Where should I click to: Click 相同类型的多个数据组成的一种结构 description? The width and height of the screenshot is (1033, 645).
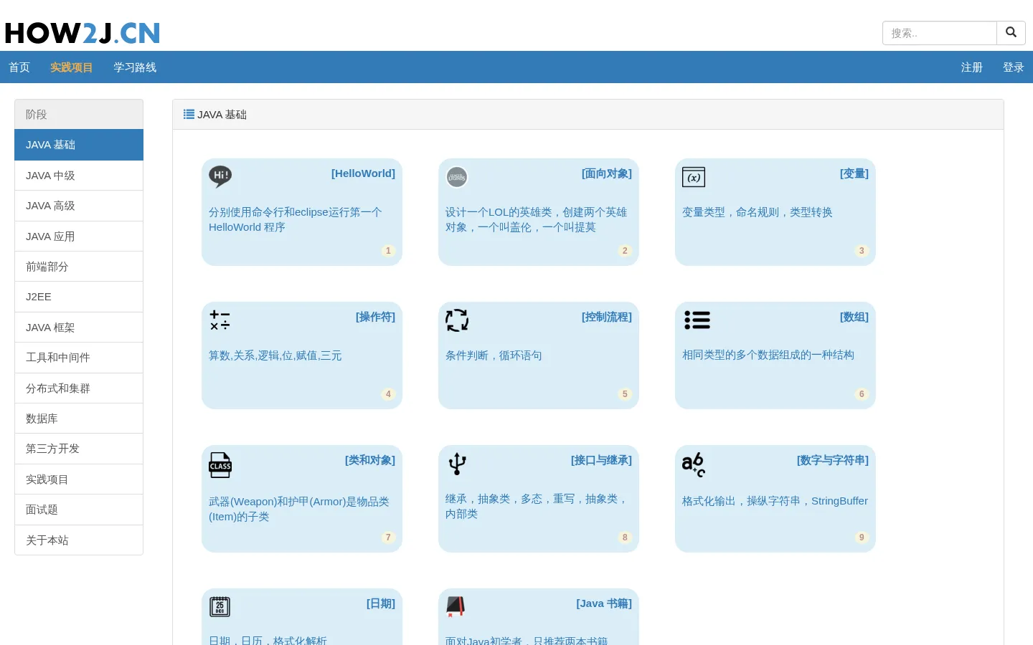pyautogui.click(x=768, y=355)
